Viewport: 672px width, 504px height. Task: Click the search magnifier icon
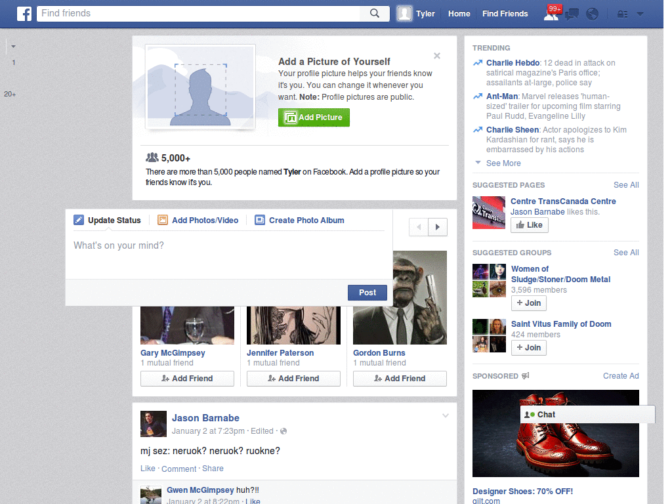[375, 13]
